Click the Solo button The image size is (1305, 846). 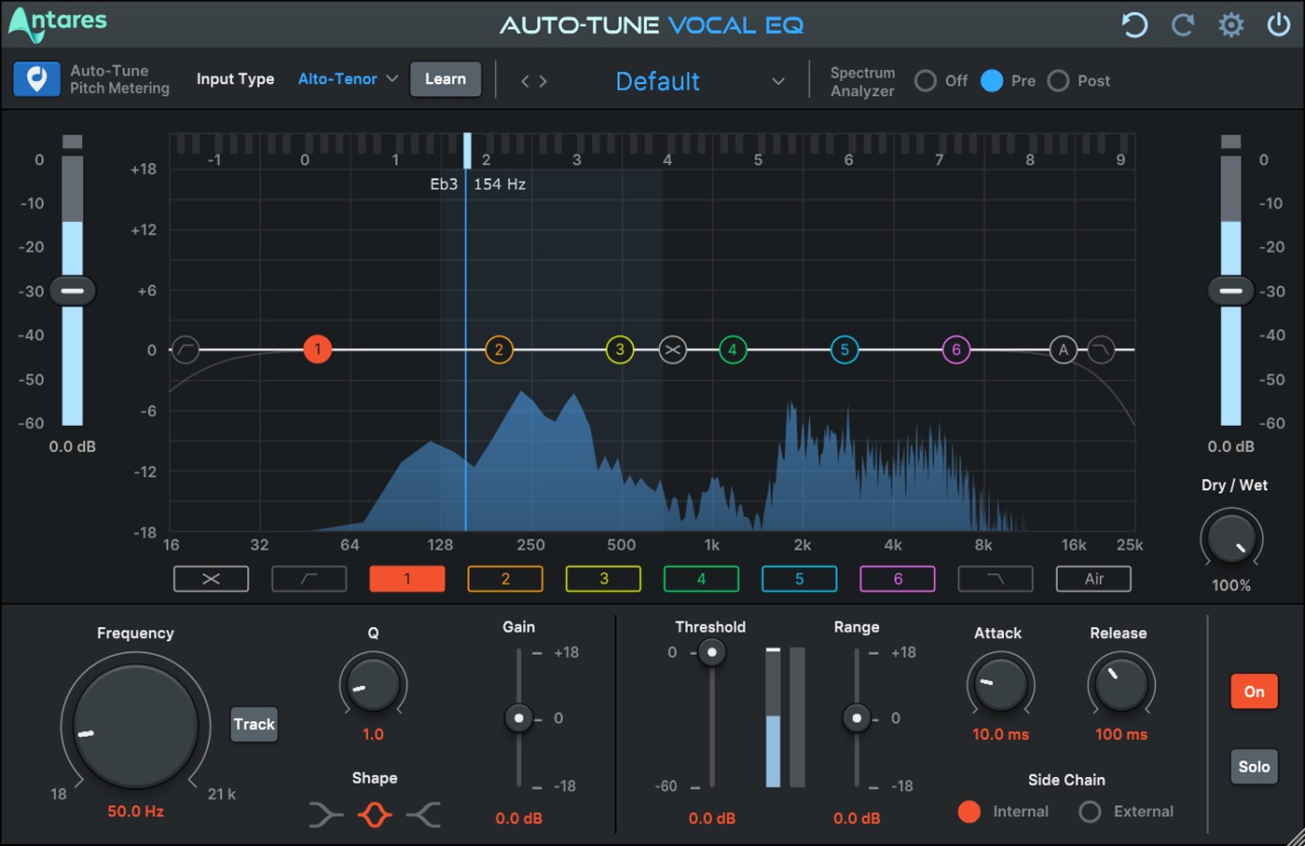click(1254, 767)
